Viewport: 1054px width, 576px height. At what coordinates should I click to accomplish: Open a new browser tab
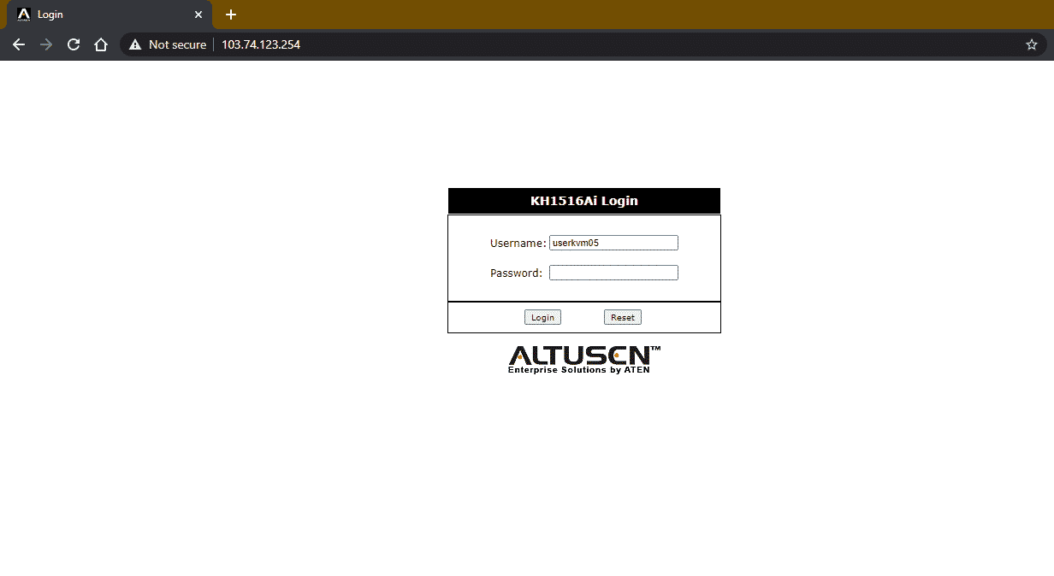point(231,15)
